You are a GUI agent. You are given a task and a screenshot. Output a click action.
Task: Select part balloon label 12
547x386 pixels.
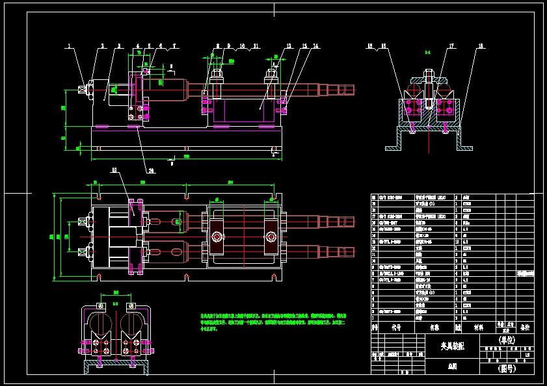click(x=289, y=45)
